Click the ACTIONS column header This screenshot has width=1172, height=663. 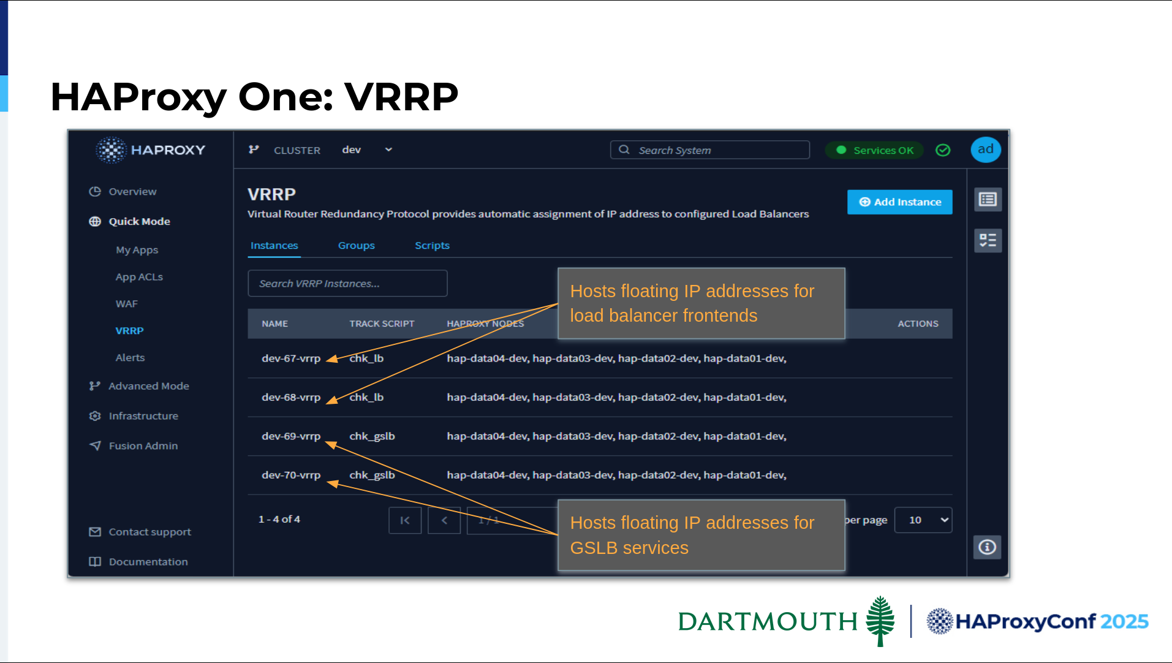point(918,324)
